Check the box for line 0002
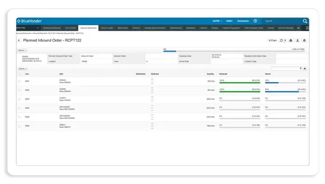325x184 pixels. [x=19, y=90]
